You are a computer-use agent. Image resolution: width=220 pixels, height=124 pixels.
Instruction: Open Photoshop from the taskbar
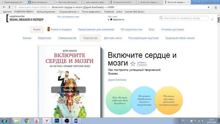pos(57,121)
